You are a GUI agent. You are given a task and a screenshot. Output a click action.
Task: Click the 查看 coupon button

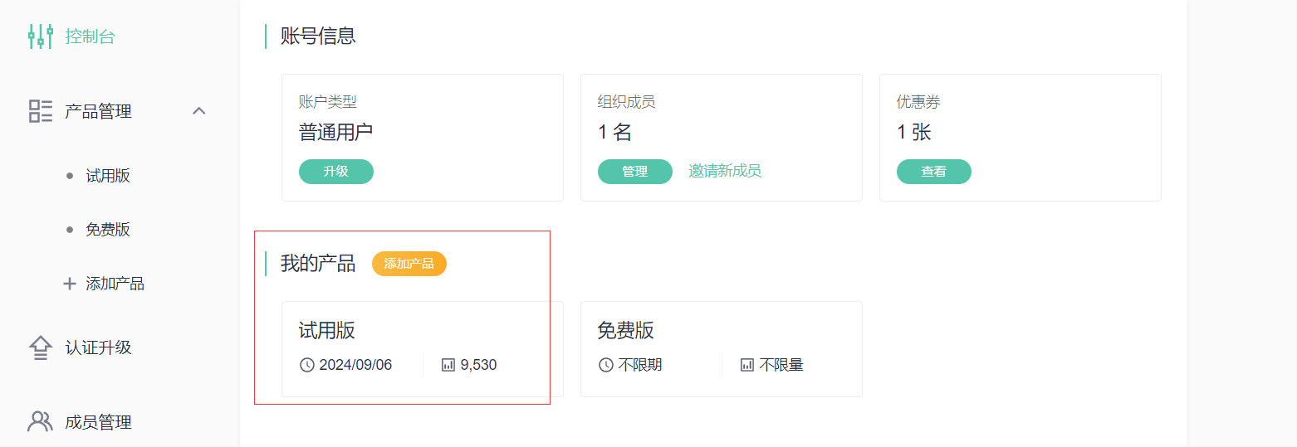934,172
